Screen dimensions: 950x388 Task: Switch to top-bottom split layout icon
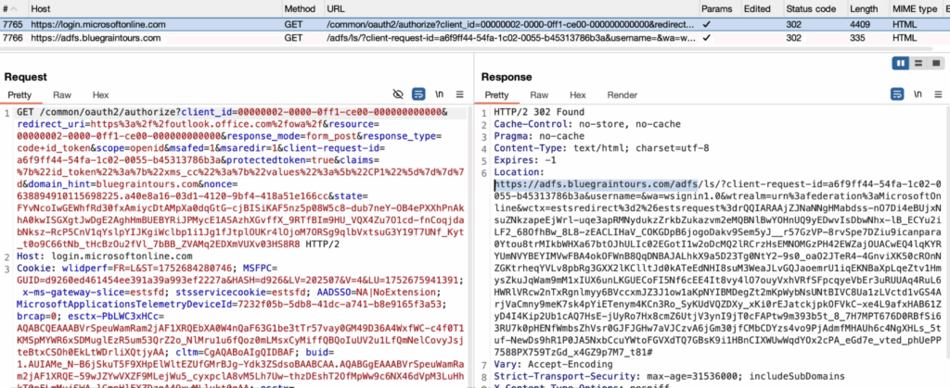917,63
